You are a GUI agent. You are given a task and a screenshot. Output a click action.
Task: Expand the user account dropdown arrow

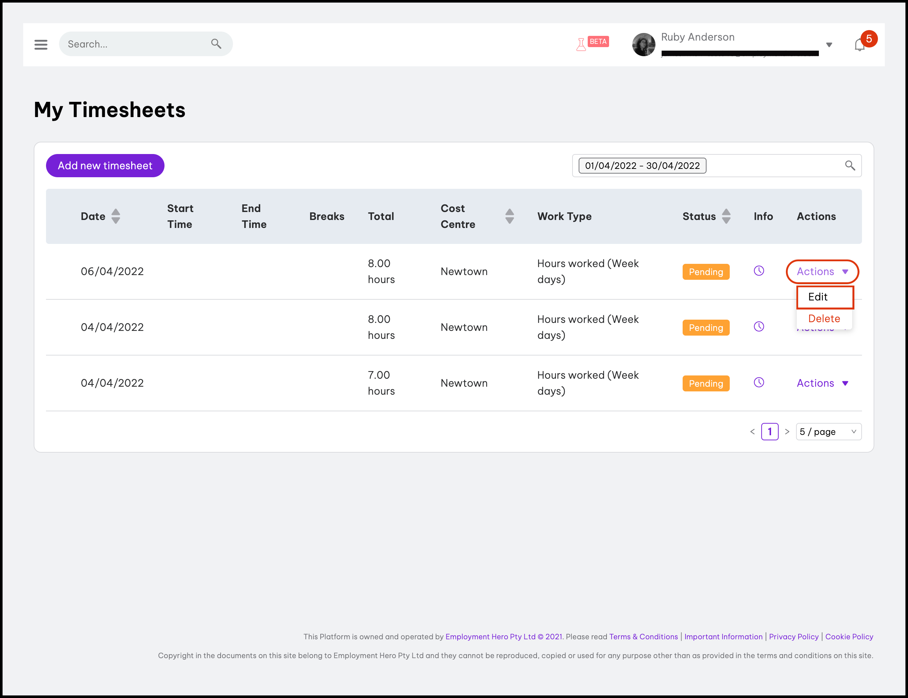click(829, 45)
